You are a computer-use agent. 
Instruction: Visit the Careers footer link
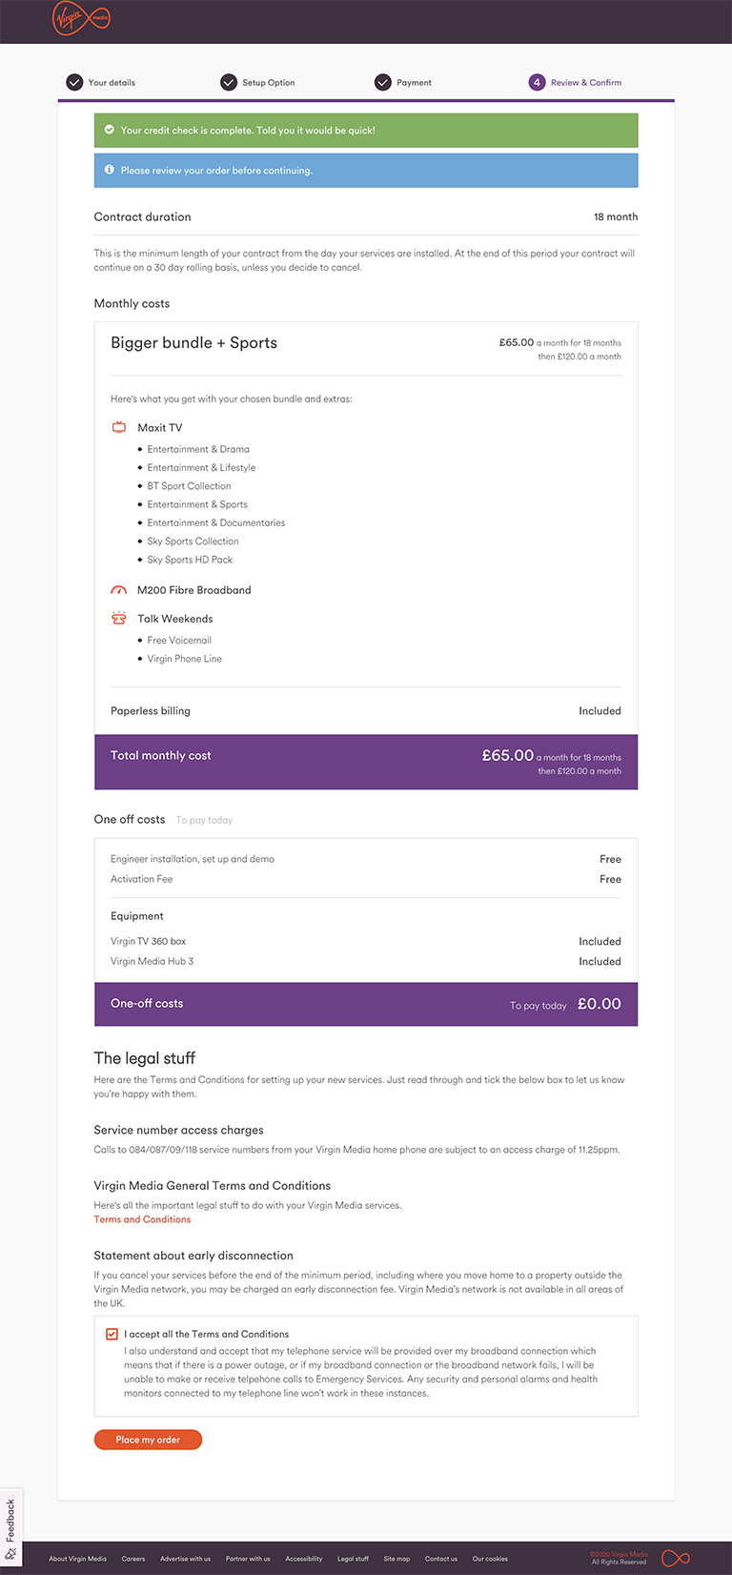pos(133,1559)
